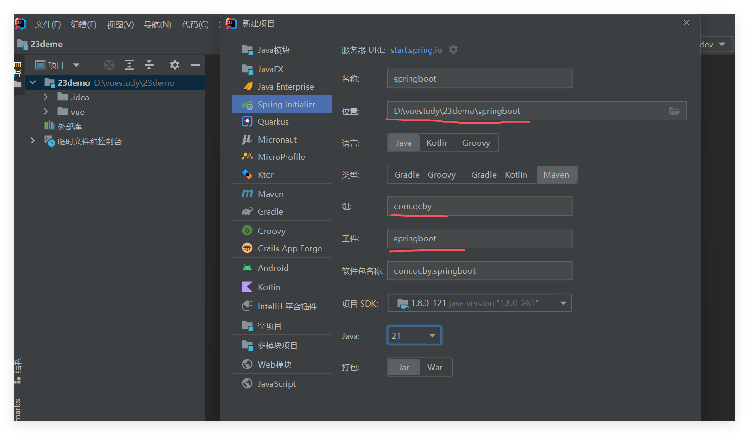This screenshot has height=435, width=749.
Task: Select Gradle in sidebar list
Action: (x=282, y=211)
